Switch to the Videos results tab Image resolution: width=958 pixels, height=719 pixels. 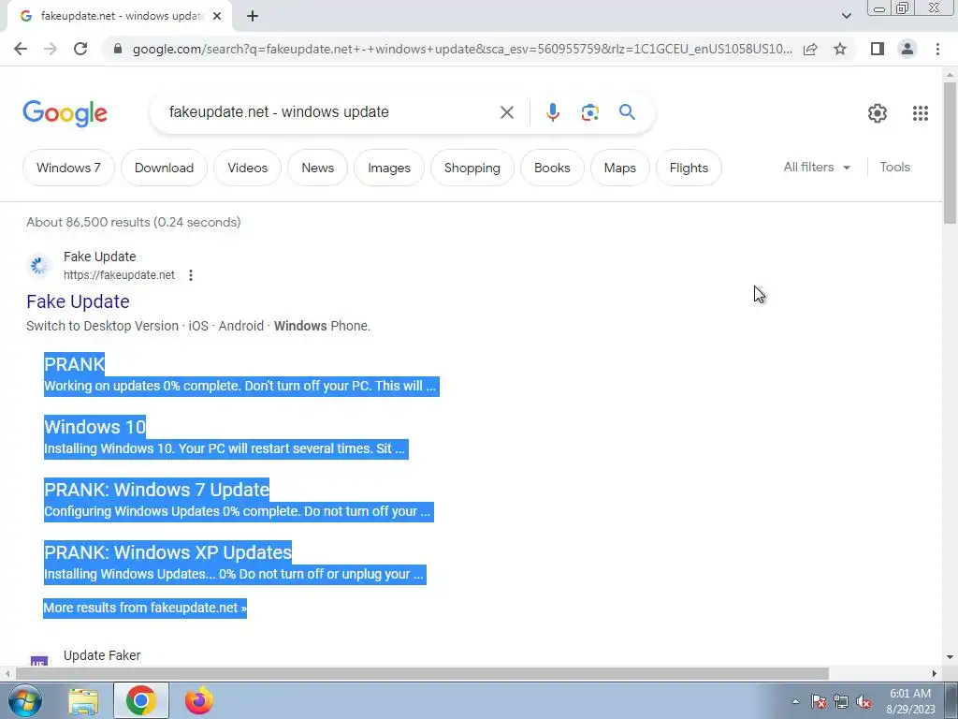(247, 168)
